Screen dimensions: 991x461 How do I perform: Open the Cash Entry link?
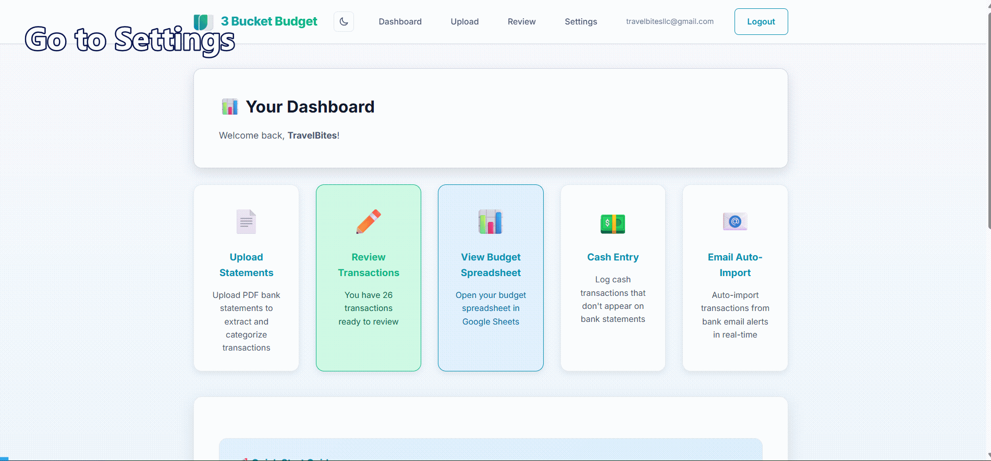[613, 257]
